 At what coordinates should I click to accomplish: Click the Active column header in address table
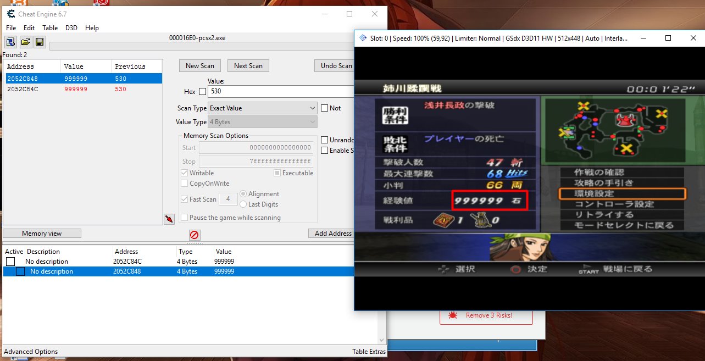pyautogui.click(x=14, y=252)
